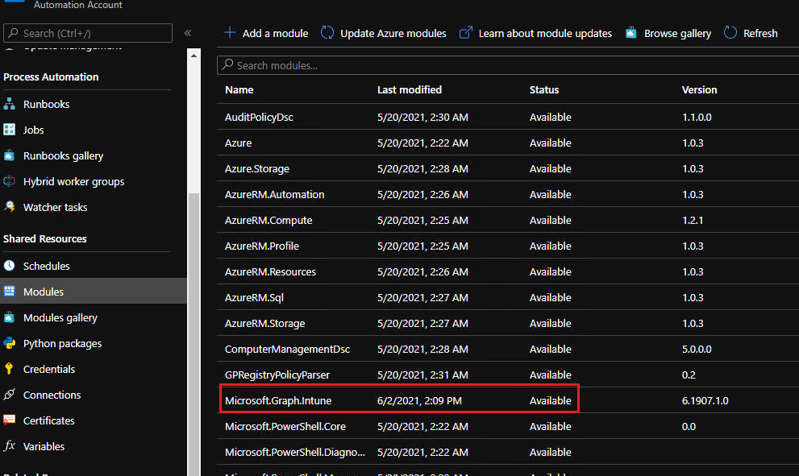The height and width of the screenshot is (476, 799).
Task: Focus the sidebar Search (Ctrl+/) field
Action: click(88, 33)
